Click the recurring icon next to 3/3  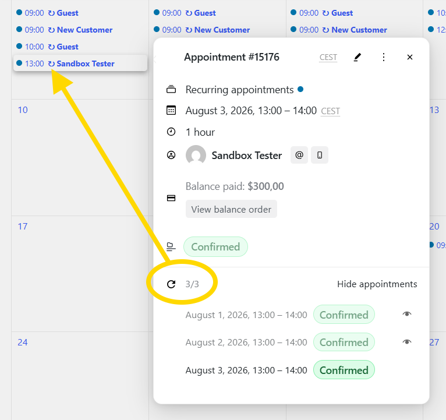click(x=171, y=284)
